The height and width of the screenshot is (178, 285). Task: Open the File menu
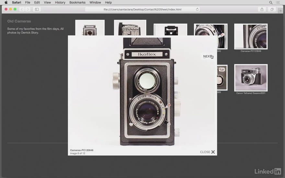click(28, 2)
